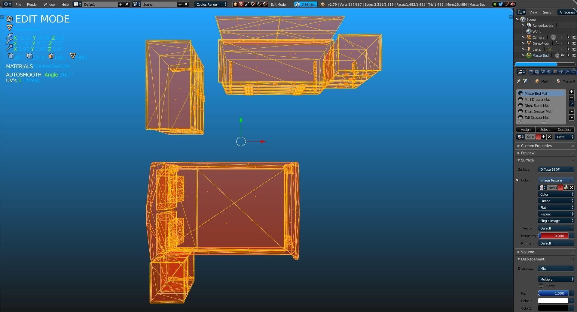
Task: Click the GIF recorder icon in header
Action: coord(513,4)
